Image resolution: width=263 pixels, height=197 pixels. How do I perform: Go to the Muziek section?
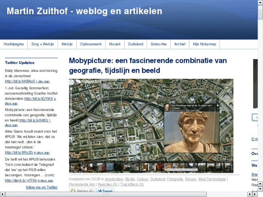coord(115,44)
